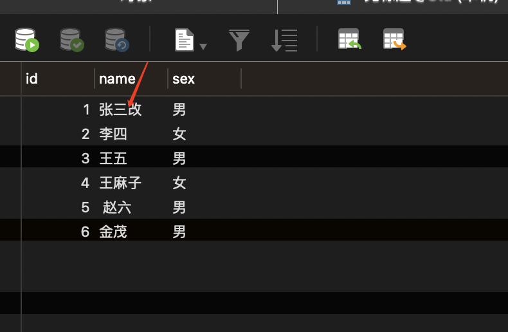
Task: Click the sort rows icon
Action: point(284,40)
